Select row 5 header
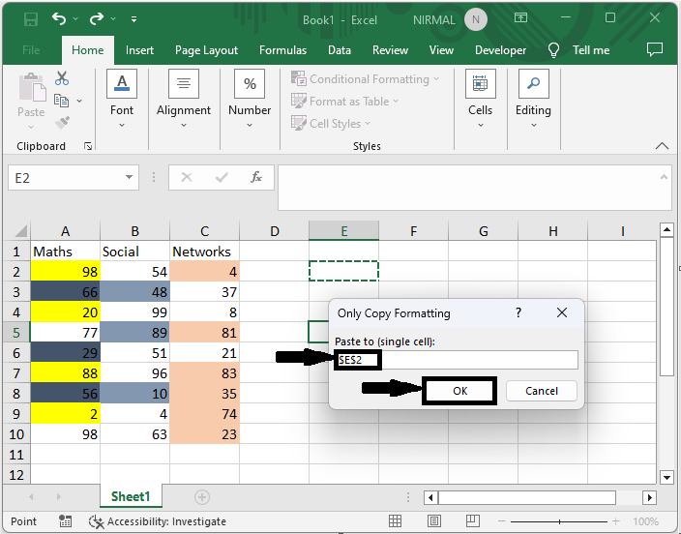 [16, 333]
